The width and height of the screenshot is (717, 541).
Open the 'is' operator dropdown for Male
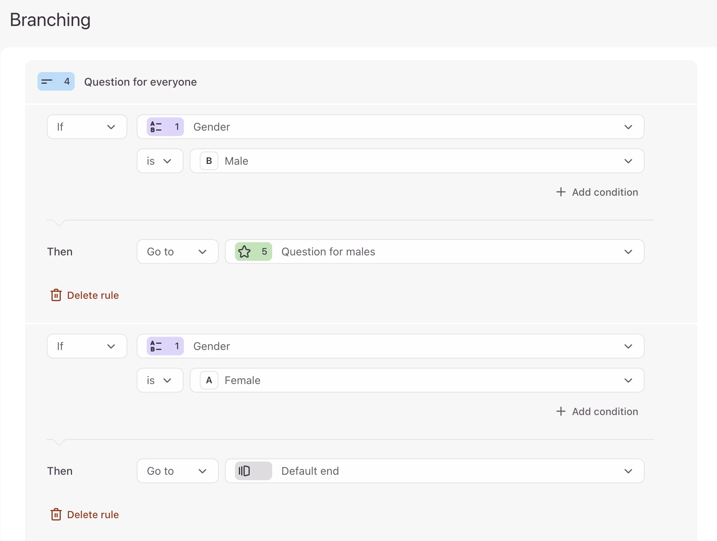click(160, 161)
